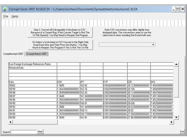Select the date cell 39190
The width and height of the screenshot is (187, 140).
pos(33,114)
